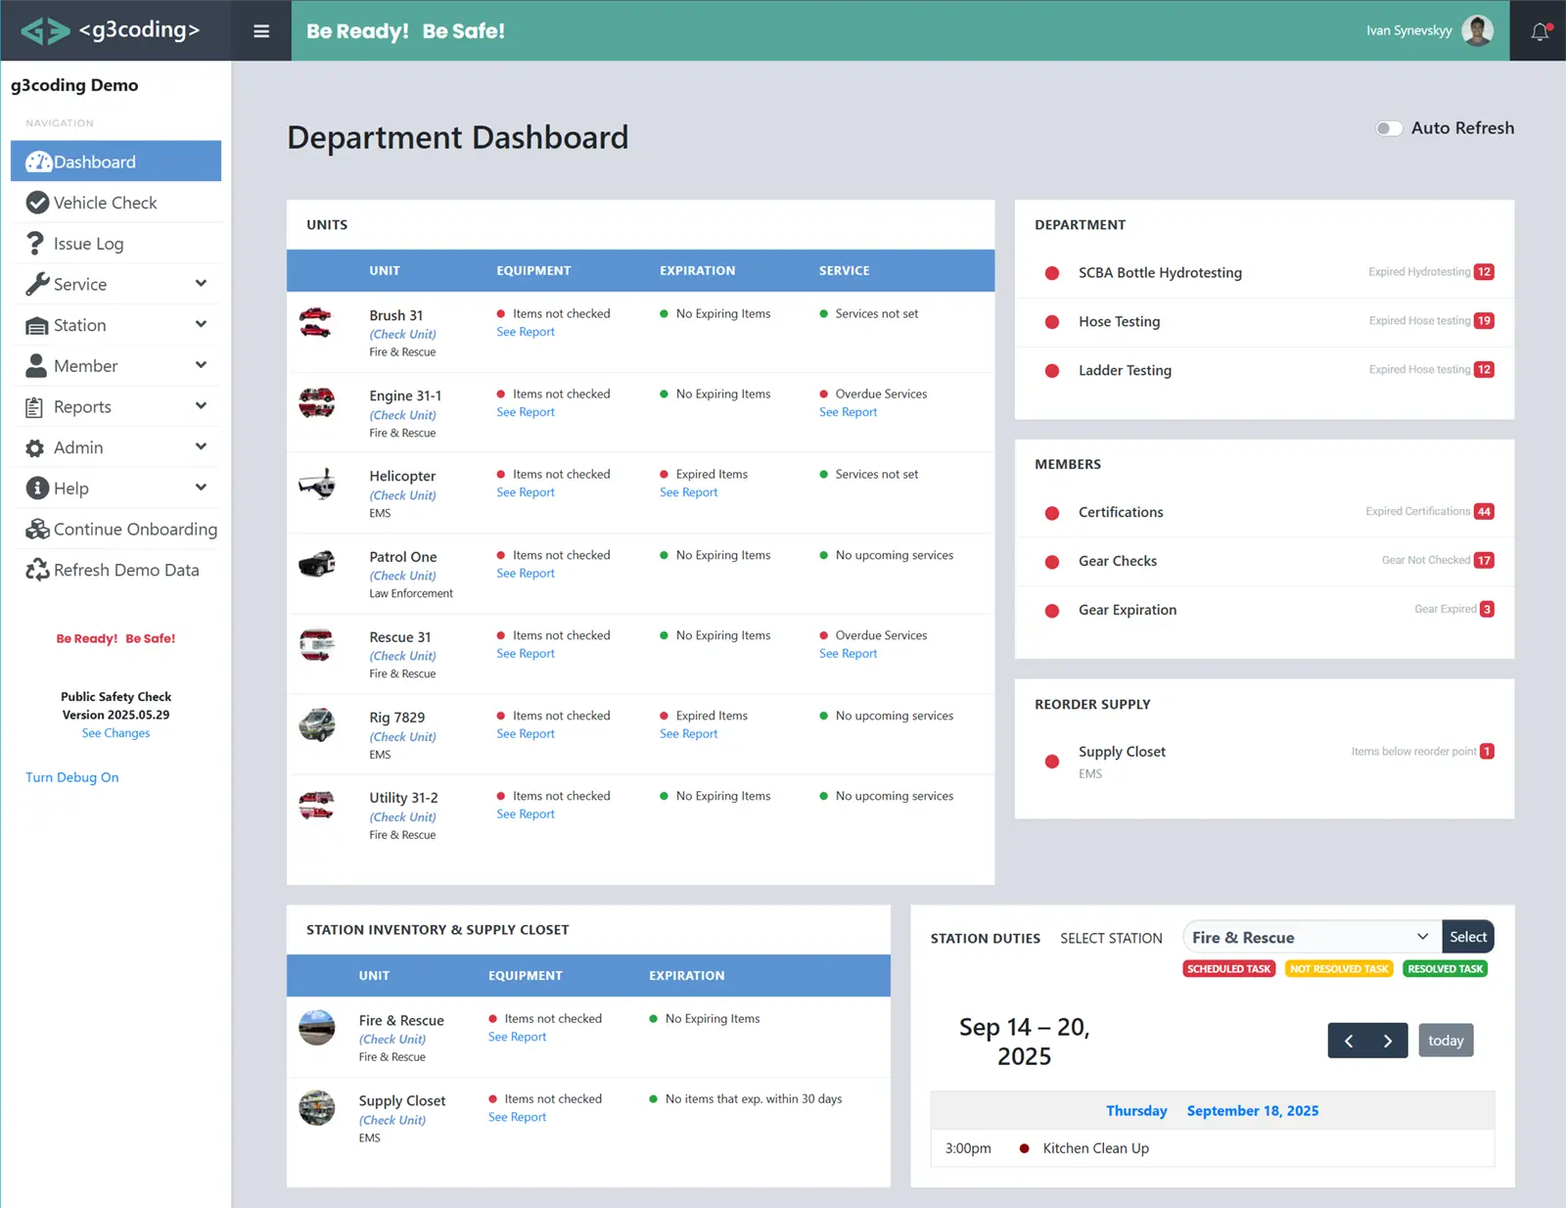Enable the Auto Refresh toggle

pos(1388,128)
